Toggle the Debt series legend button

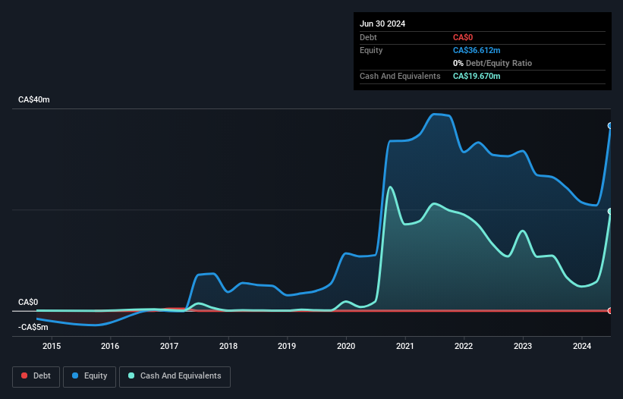[x=36, y=376]
